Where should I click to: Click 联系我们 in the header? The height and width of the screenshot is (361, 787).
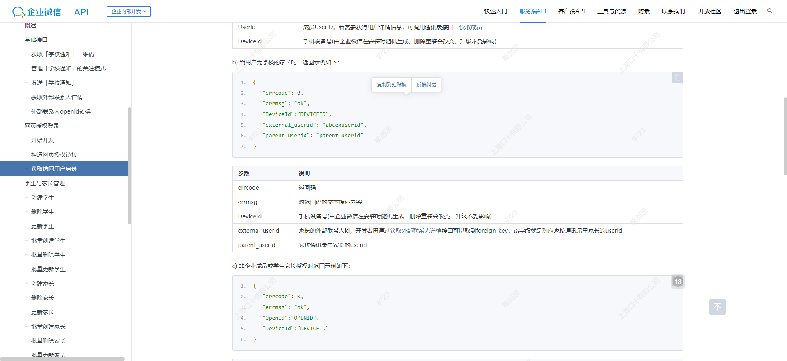[x=673, y=11]
